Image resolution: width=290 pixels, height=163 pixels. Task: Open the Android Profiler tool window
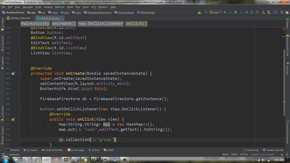click(x=53, y=150)
